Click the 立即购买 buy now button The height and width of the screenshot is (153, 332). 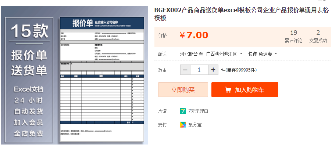183,90
